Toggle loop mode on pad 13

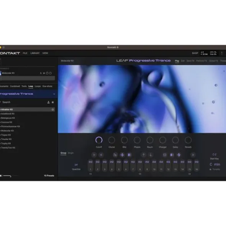click(x=175, y=162)
